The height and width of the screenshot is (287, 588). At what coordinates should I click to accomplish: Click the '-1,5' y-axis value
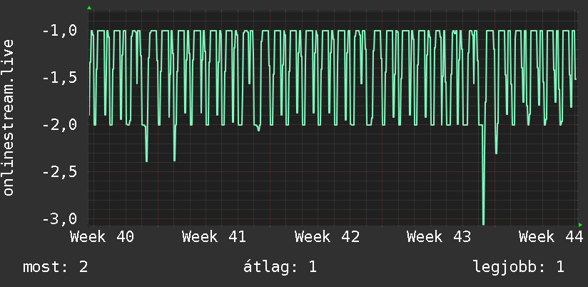tap(60, 78)
